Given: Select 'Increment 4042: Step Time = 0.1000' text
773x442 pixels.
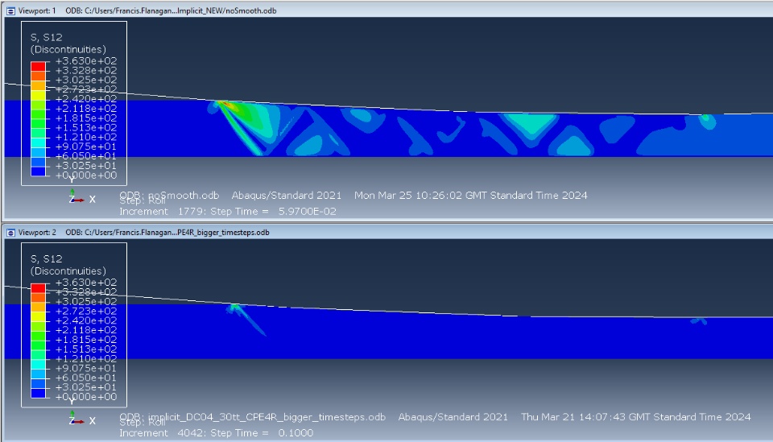Looking at the screenshot, I should click(217, 433).
